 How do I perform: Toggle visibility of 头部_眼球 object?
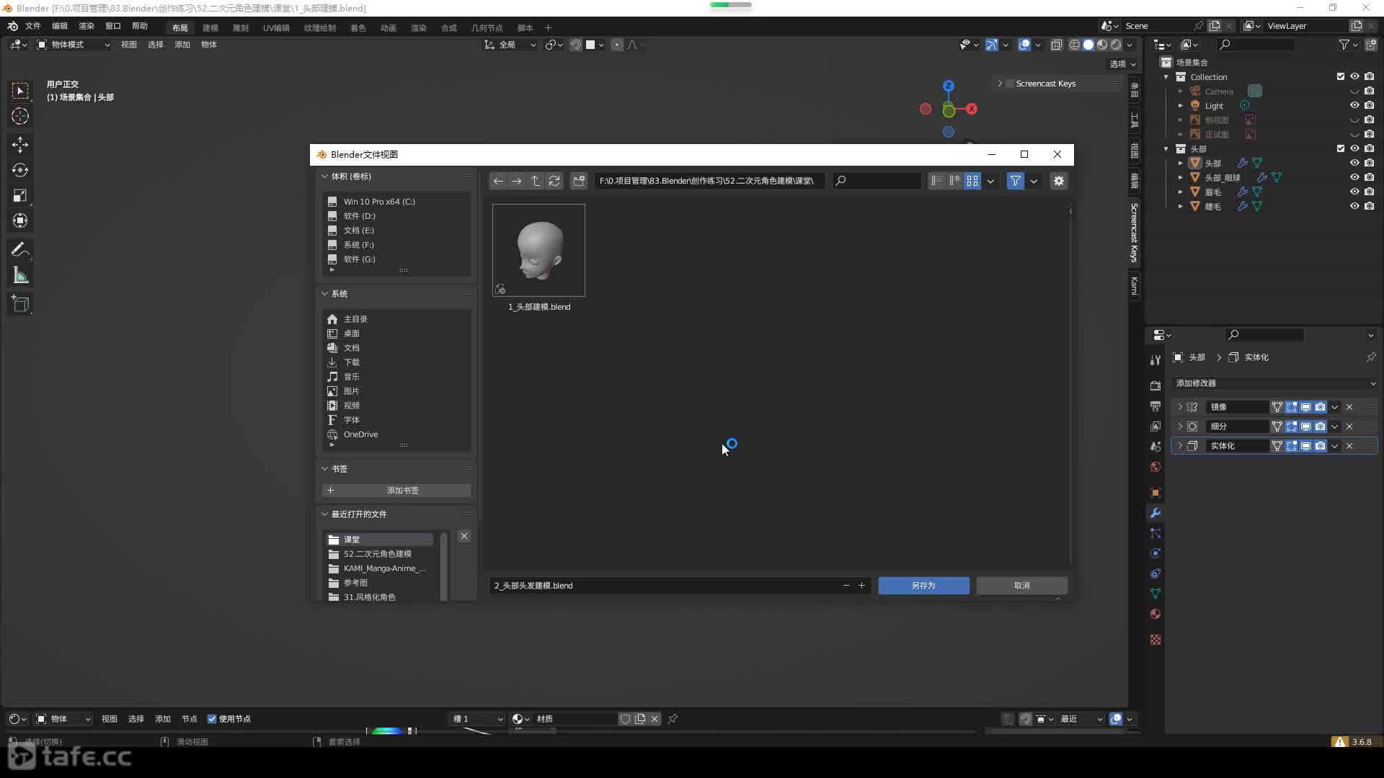click(x=1354, y=177)
